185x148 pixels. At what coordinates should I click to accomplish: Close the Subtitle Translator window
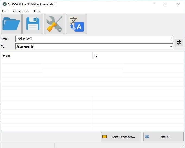[x=178, y=4]
